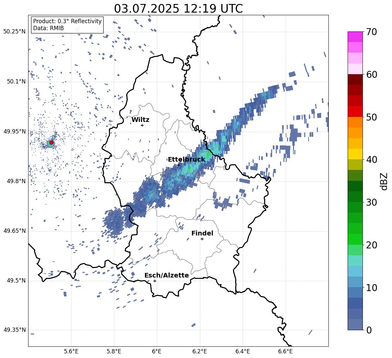
Task: Click the colorbar value 0
Action: (369, 330)
